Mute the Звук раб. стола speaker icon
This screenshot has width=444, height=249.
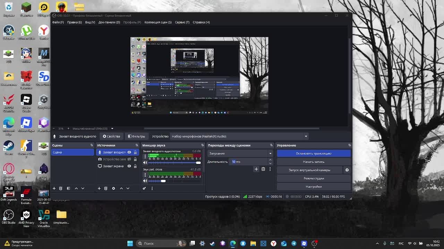pos(145,181)
